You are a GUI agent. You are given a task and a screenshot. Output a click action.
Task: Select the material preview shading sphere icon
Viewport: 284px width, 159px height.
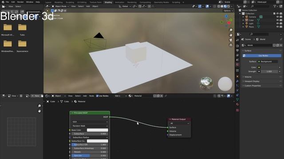pyautogui.click(x=225, y=6)
